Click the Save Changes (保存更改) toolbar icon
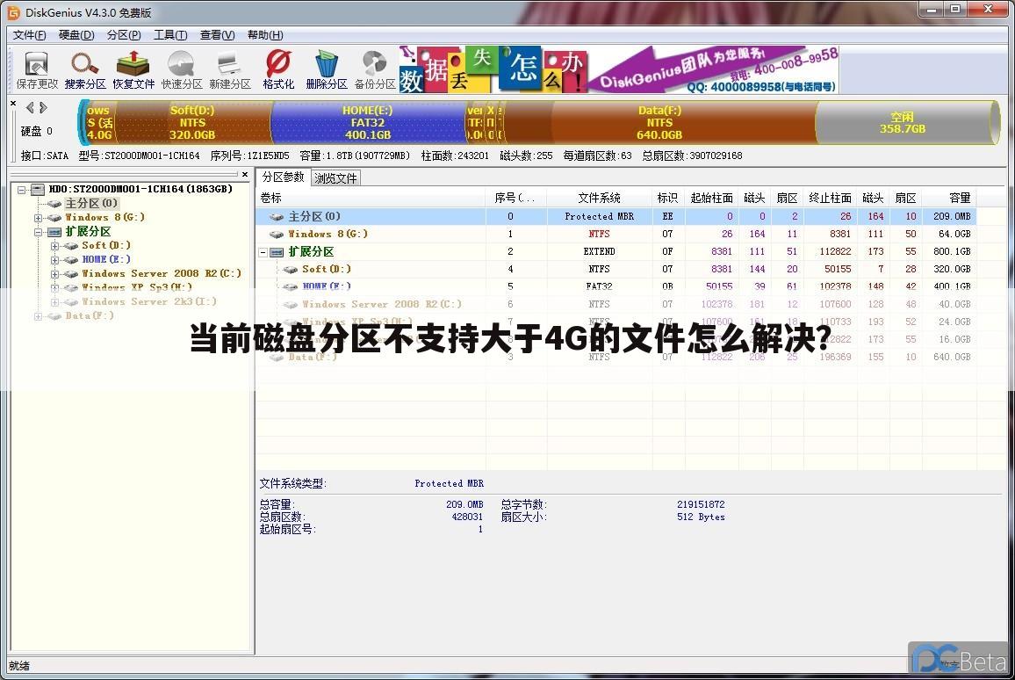This screenshot has width=1015, height=680. coord(37,70)
